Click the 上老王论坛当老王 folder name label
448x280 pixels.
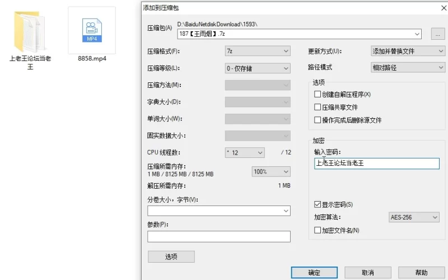tap(30, 63)
